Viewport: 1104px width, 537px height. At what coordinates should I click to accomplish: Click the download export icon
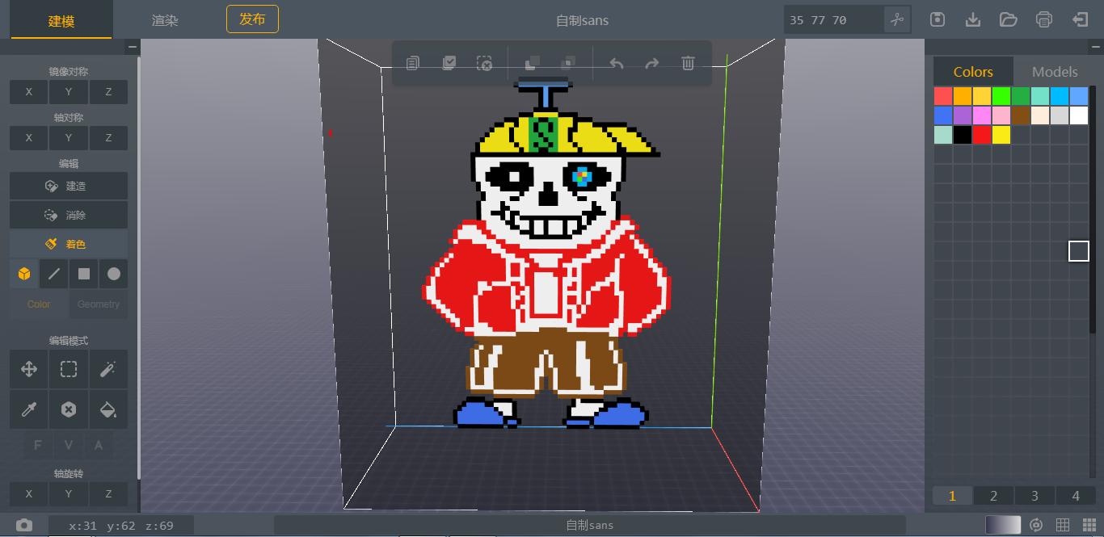click(x=973, y=19)
